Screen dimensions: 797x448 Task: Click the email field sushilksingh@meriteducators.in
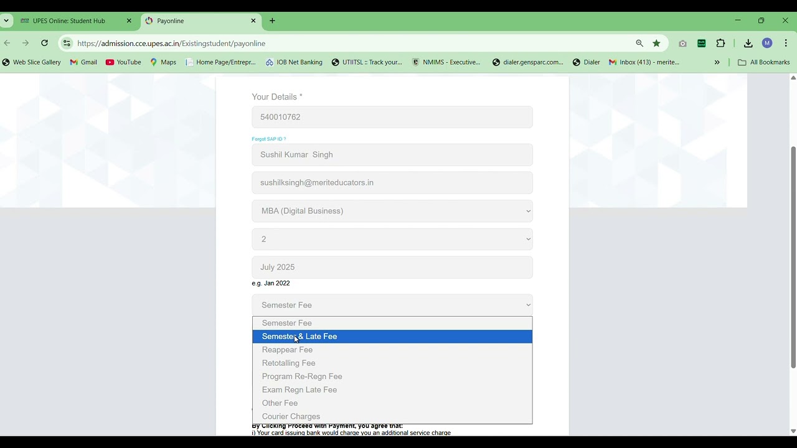point(392,183)
